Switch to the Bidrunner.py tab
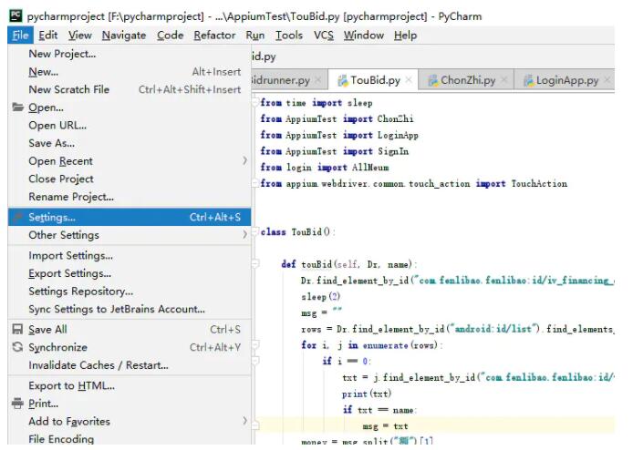This screenshot has height=450, width=633. pyautogui.click(x=288, y=80)
